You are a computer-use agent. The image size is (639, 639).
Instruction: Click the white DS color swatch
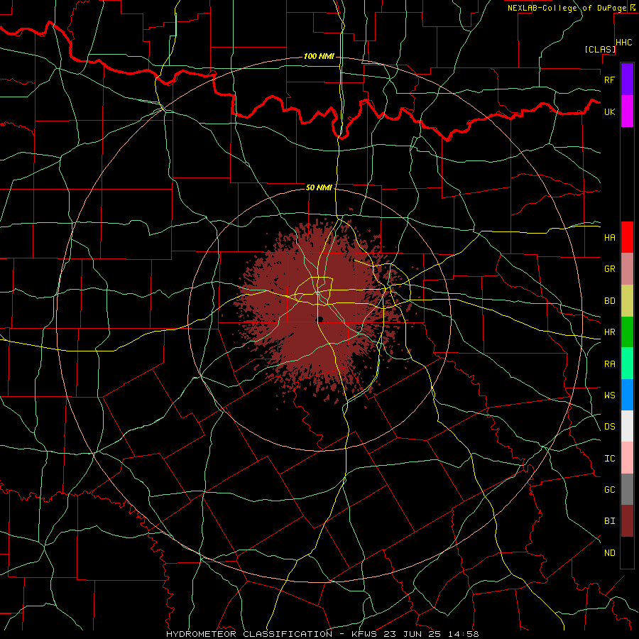pos(627,426)
